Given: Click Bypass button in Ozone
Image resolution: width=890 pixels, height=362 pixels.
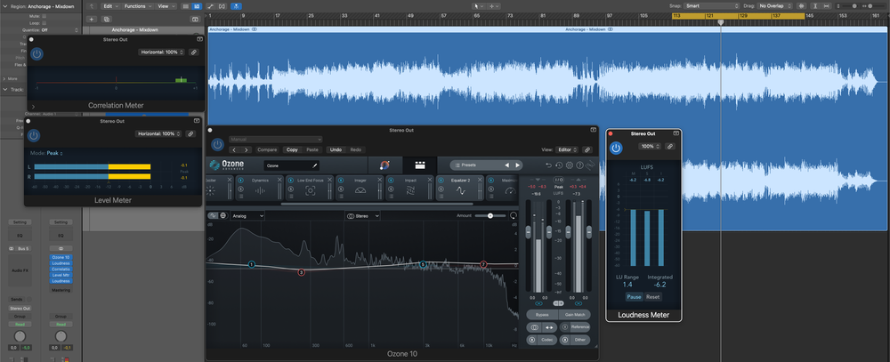Looking at the screenshot, I should pos(542,314).
